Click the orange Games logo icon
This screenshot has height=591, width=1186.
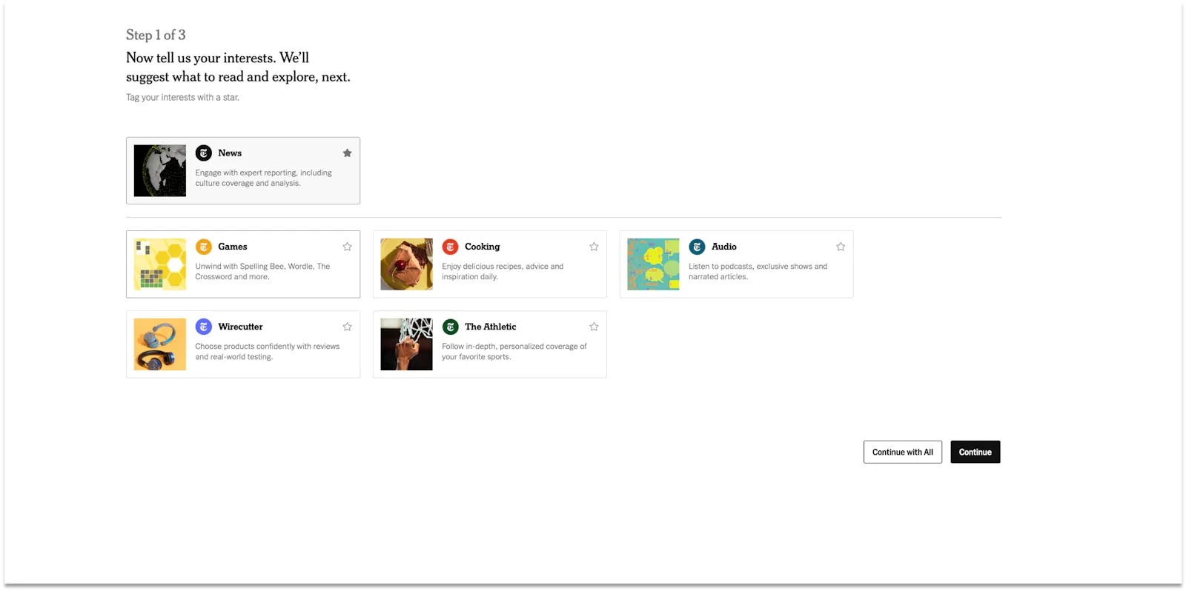click(x=203, y=247)
